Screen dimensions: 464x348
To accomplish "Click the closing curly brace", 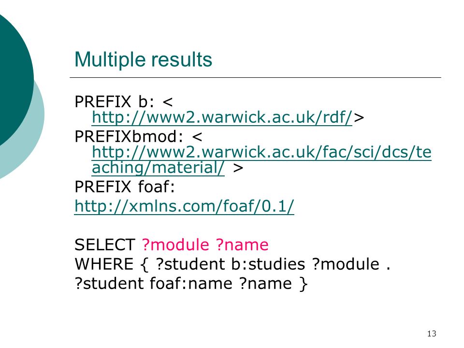I will coord(304,284).
